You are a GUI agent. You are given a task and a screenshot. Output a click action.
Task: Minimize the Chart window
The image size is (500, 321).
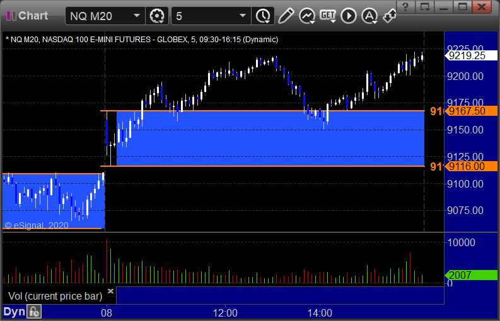click(x=443, y=6)
